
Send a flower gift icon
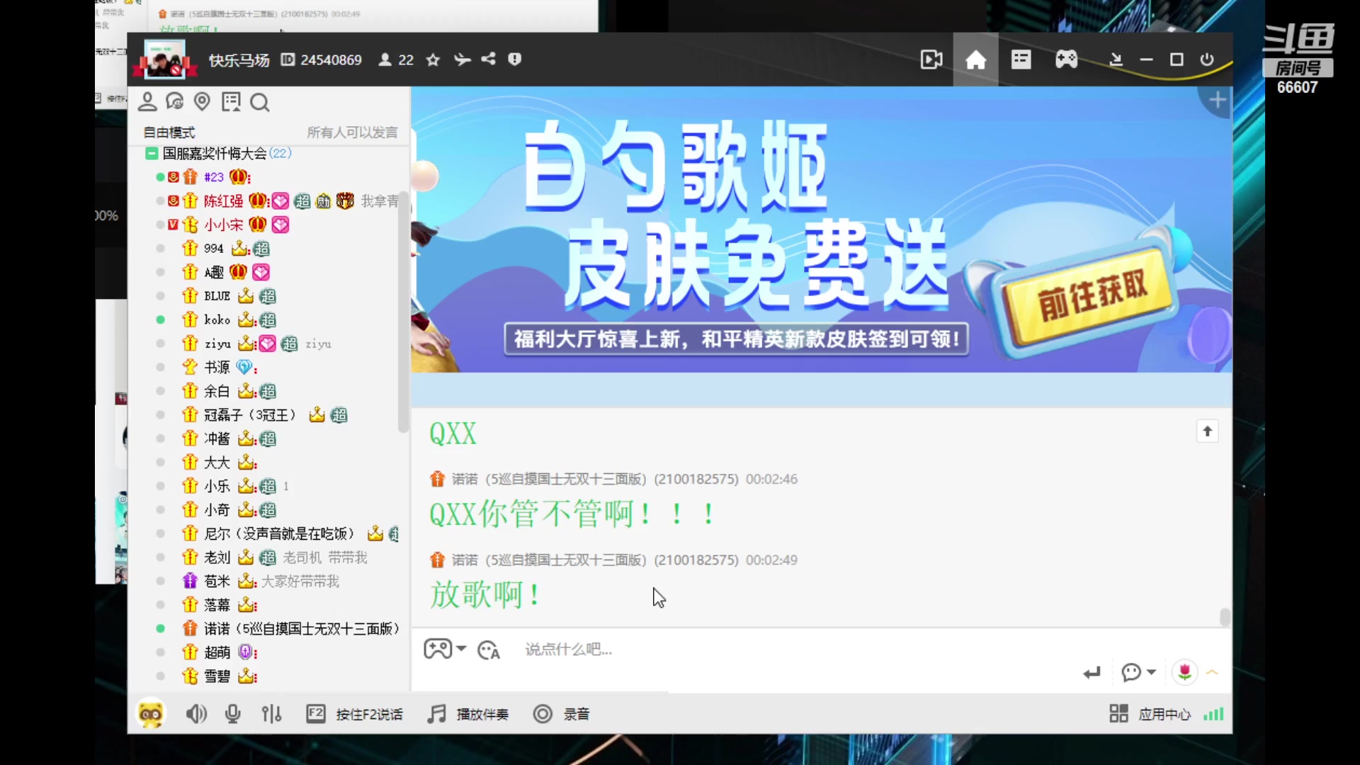click(1184, 672)
